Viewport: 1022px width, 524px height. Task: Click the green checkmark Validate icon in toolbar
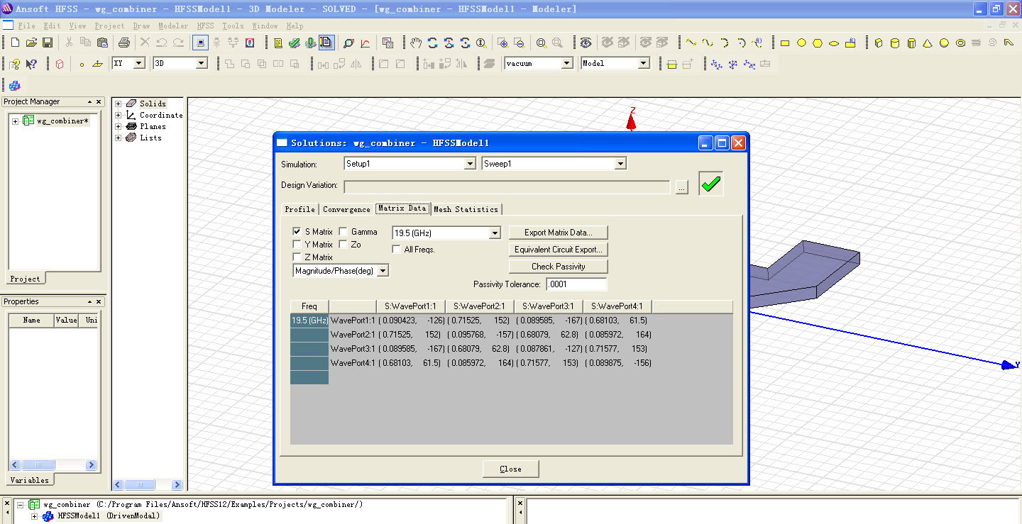[295, 43]
